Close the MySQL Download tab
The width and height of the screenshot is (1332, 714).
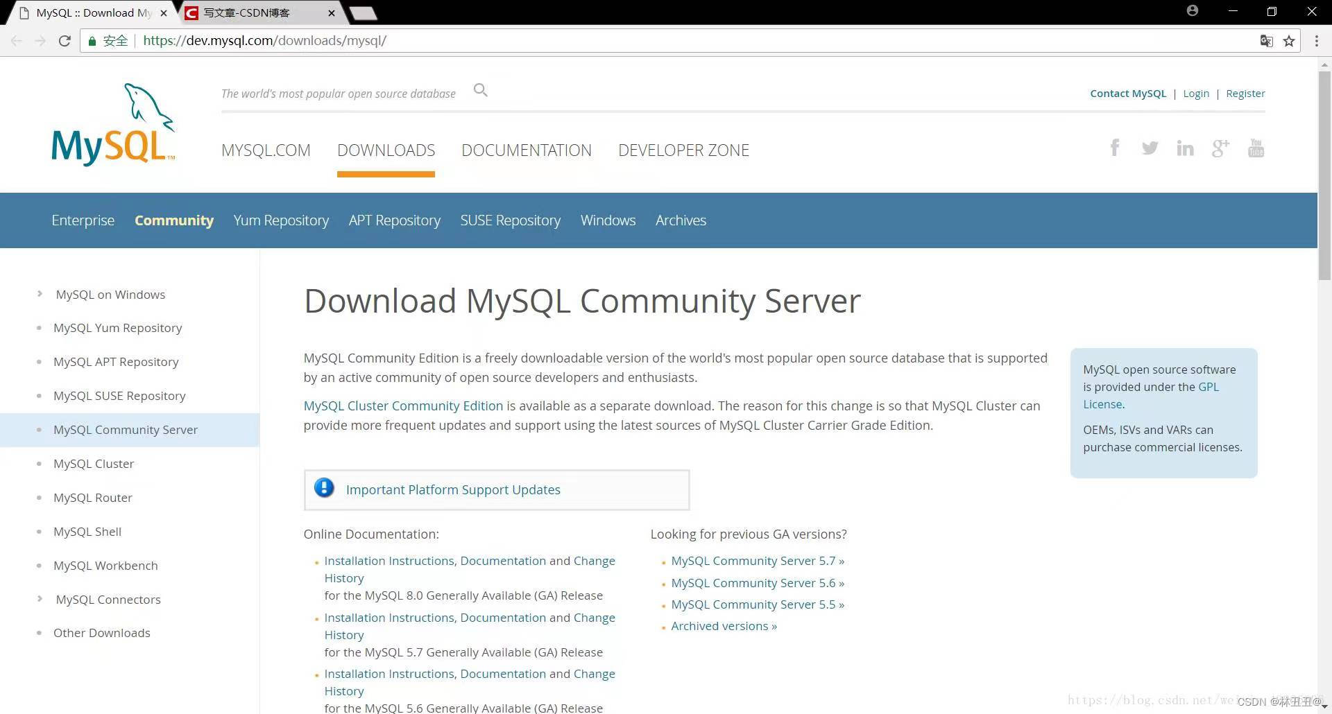[x=164, y=12]
